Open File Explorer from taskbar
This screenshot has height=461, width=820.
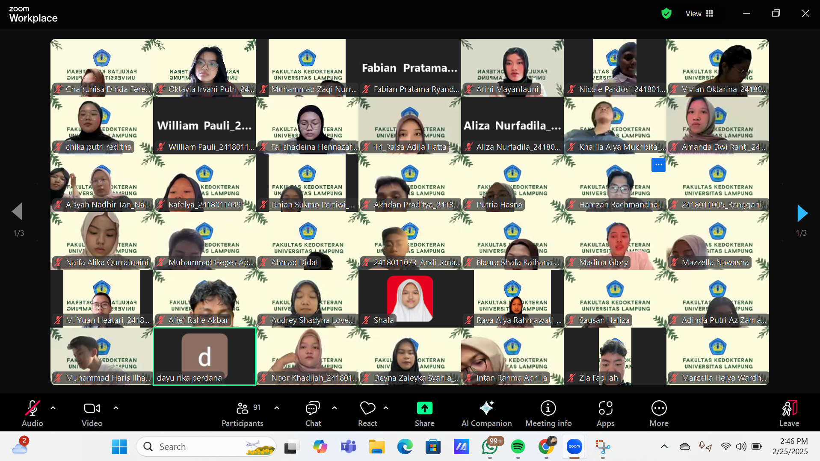(x=376, y=447)
